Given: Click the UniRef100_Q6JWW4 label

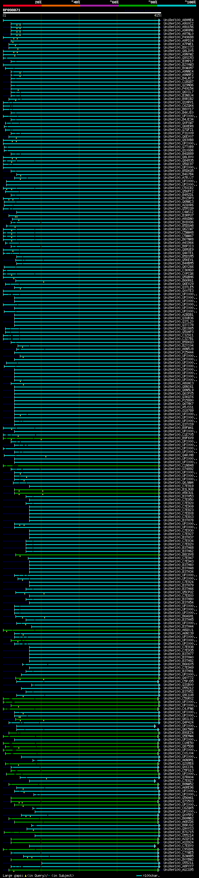Looking at the screenshot, I should (178, 483).
